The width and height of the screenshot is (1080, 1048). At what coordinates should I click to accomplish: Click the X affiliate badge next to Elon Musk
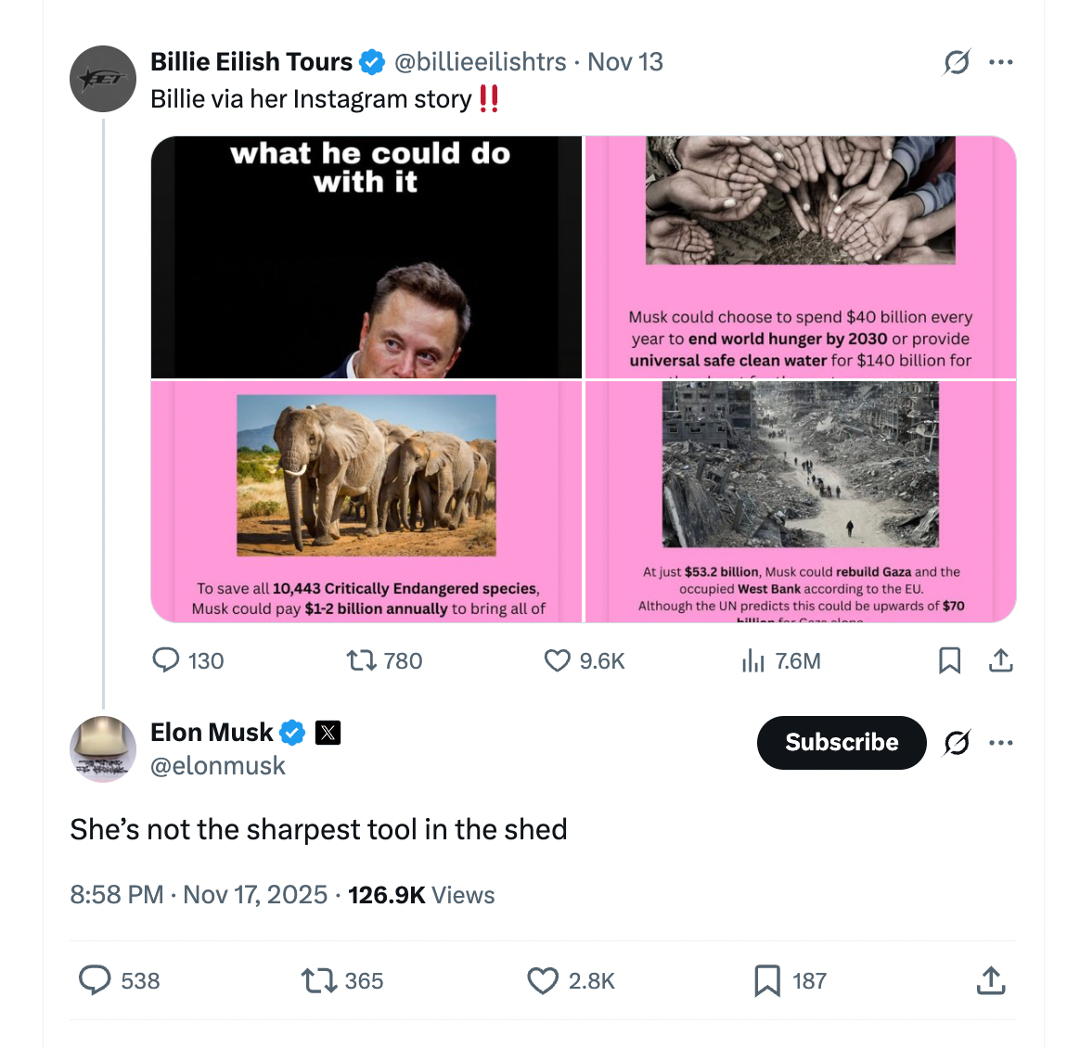coord(328,732)
